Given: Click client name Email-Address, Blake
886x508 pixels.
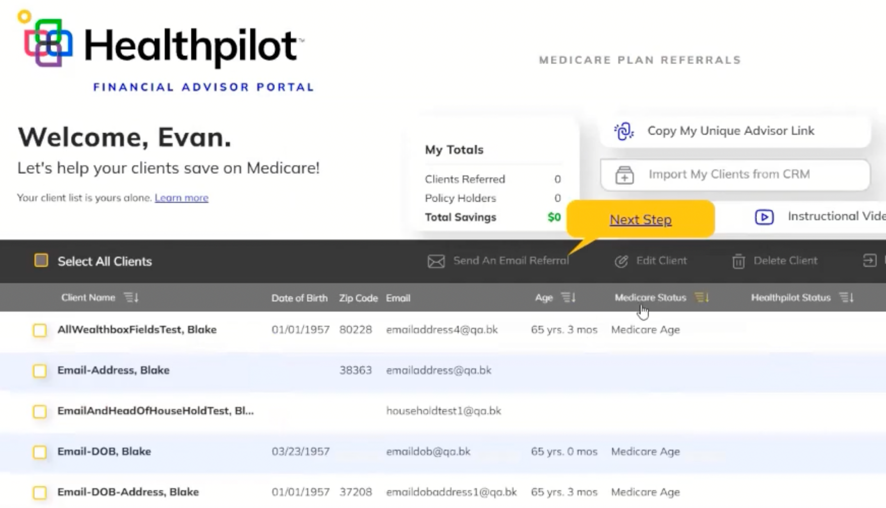Looking at the screenshot, I should (113, 370).
